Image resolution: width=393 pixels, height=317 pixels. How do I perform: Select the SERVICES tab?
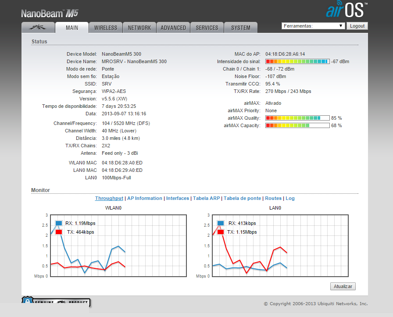pyautogui.click(x=207, y=28)
